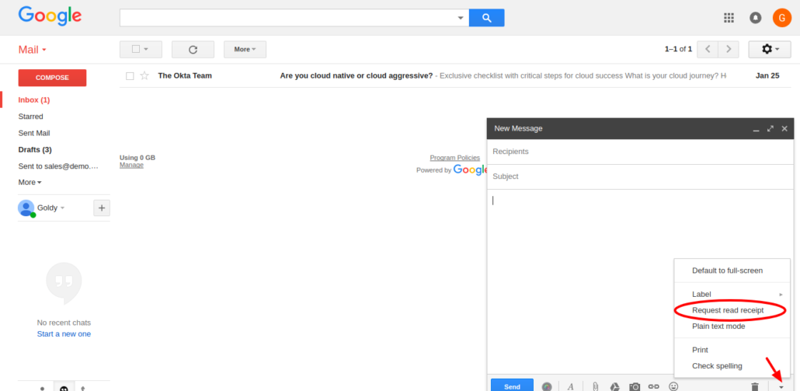
Task: Choose Default to full-screen
Action: pyautogui.click(x=732, y=271)
